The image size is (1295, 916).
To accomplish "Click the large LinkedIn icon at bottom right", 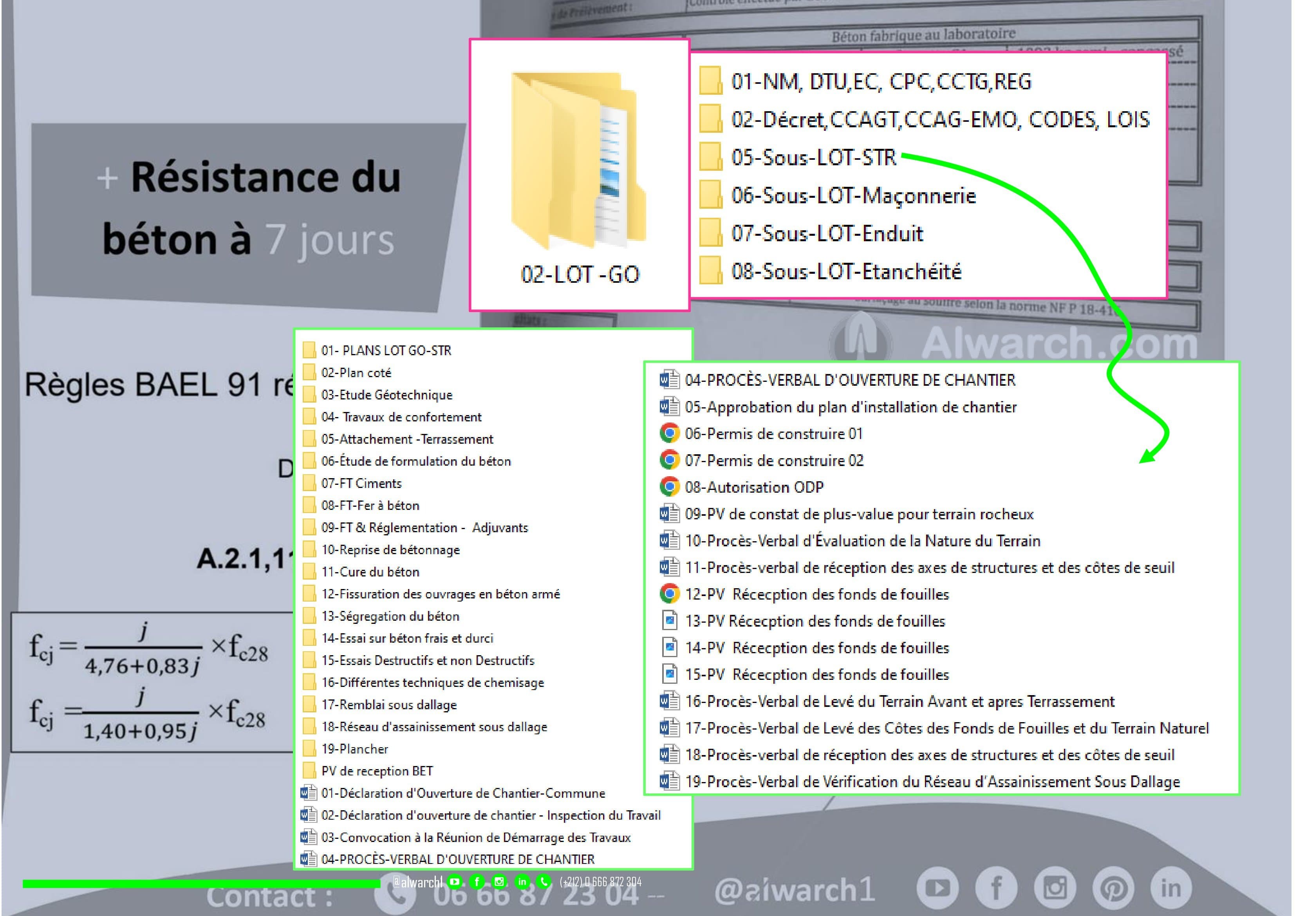I will click(x=1172, y=888).
